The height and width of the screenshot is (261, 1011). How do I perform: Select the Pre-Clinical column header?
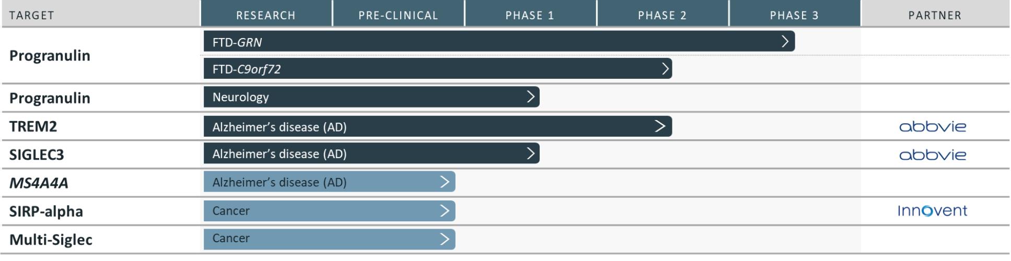point(398,15)
